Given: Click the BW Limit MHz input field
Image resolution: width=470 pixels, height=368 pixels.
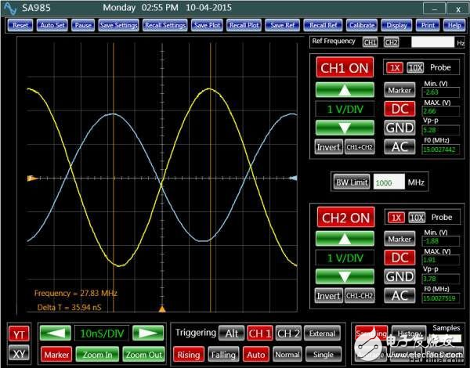Looking at the screenshot, I should (389, 182).
